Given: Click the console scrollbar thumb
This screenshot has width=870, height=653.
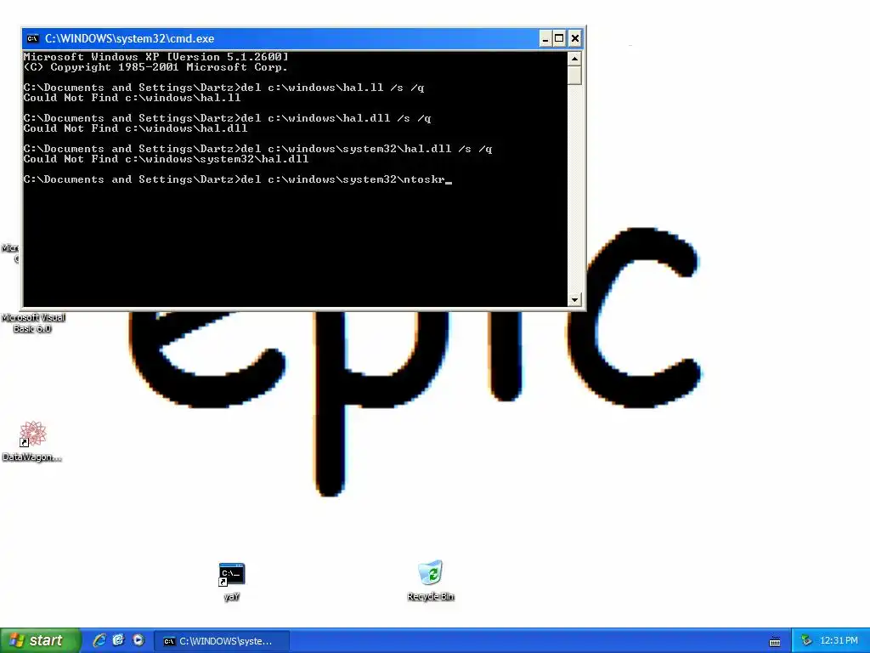Looking at the screenshot, I should coord(575,75).
